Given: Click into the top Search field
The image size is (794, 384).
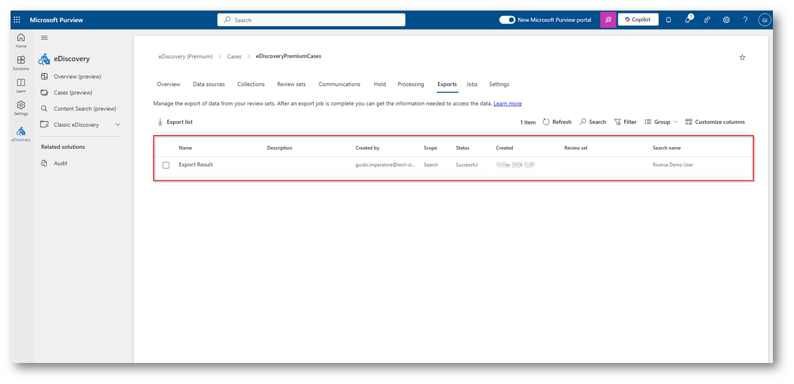Looking at the screenshot, I should [311, 20].
